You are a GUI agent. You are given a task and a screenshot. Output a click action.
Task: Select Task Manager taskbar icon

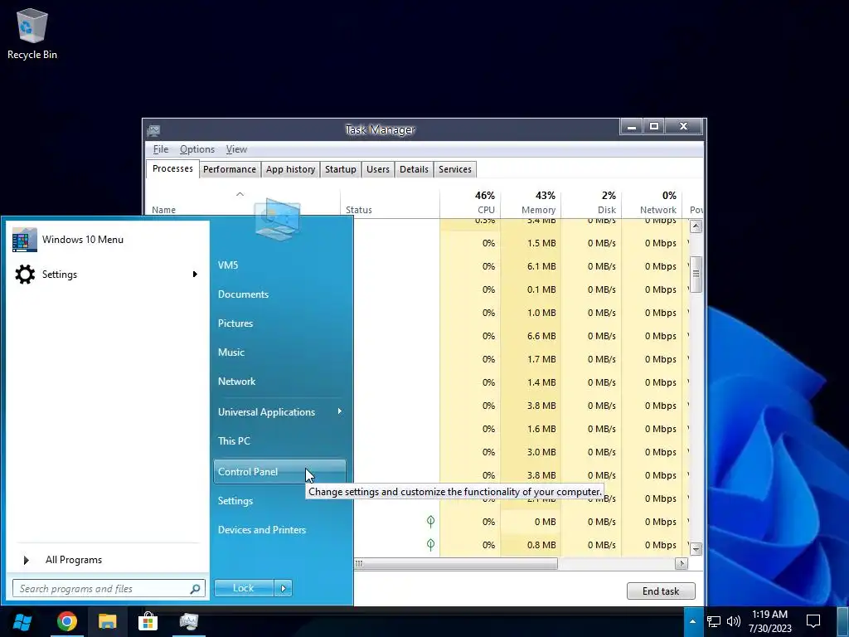coord(188,621)
